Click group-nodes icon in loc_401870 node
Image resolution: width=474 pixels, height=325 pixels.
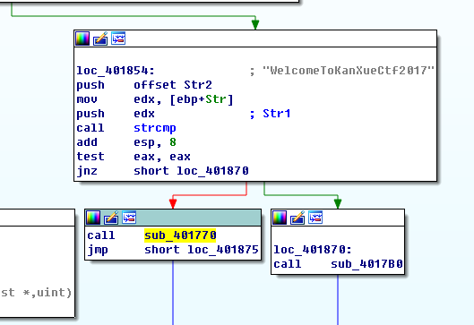[315, 218]
